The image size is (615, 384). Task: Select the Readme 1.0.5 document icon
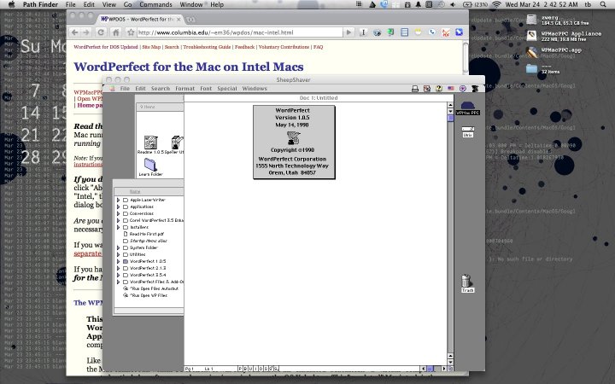click(x=150, y=144)
